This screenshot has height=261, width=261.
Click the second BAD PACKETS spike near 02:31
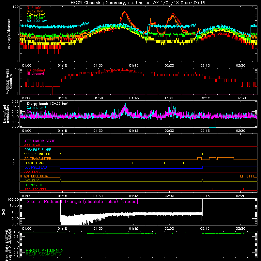(x=244, y=189)
